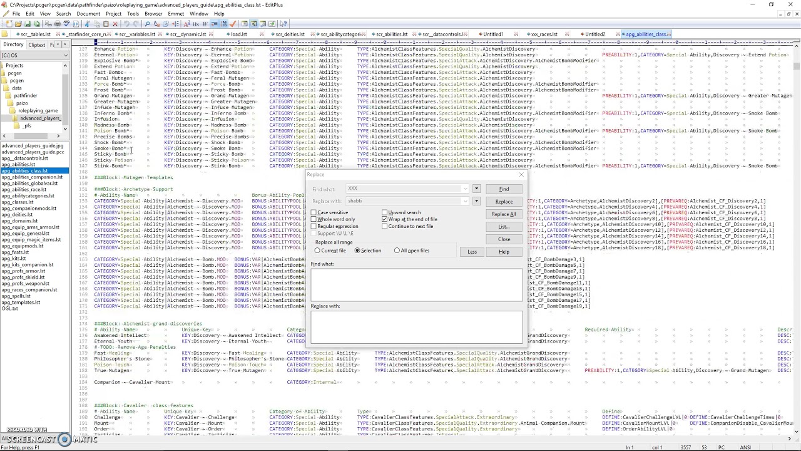801x451 pixels.
Task: Switch to the scr_deities.lst tab
Action: pyautogui.click(x=289, y=34)
